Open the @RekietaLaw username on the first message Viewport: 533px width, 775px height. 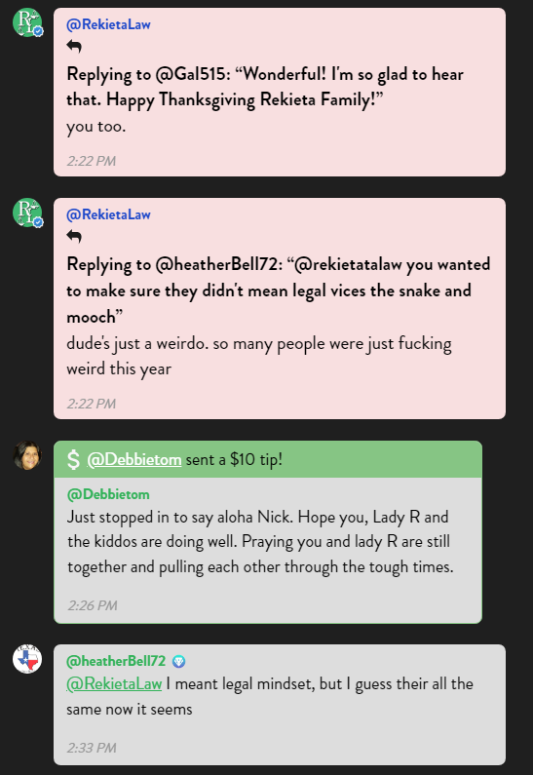pos(109,24)
